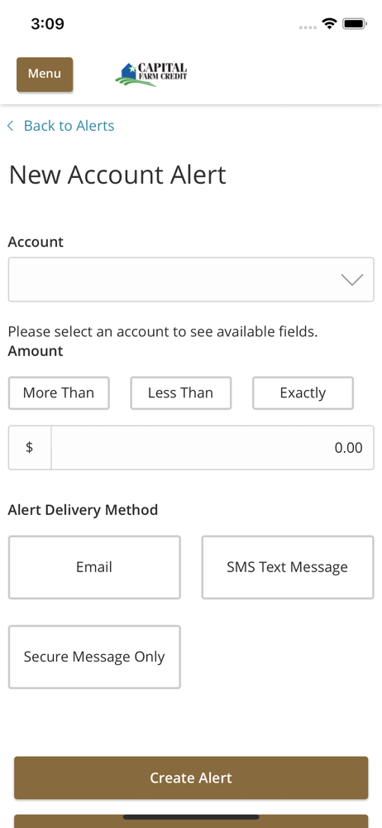Tap the battery status icon

[x=355, y=24]
